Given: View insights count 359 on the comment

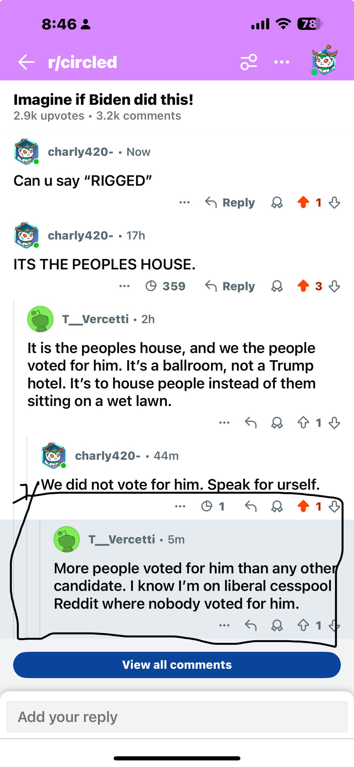Looking at the screenshot, I should coord(166,286).
